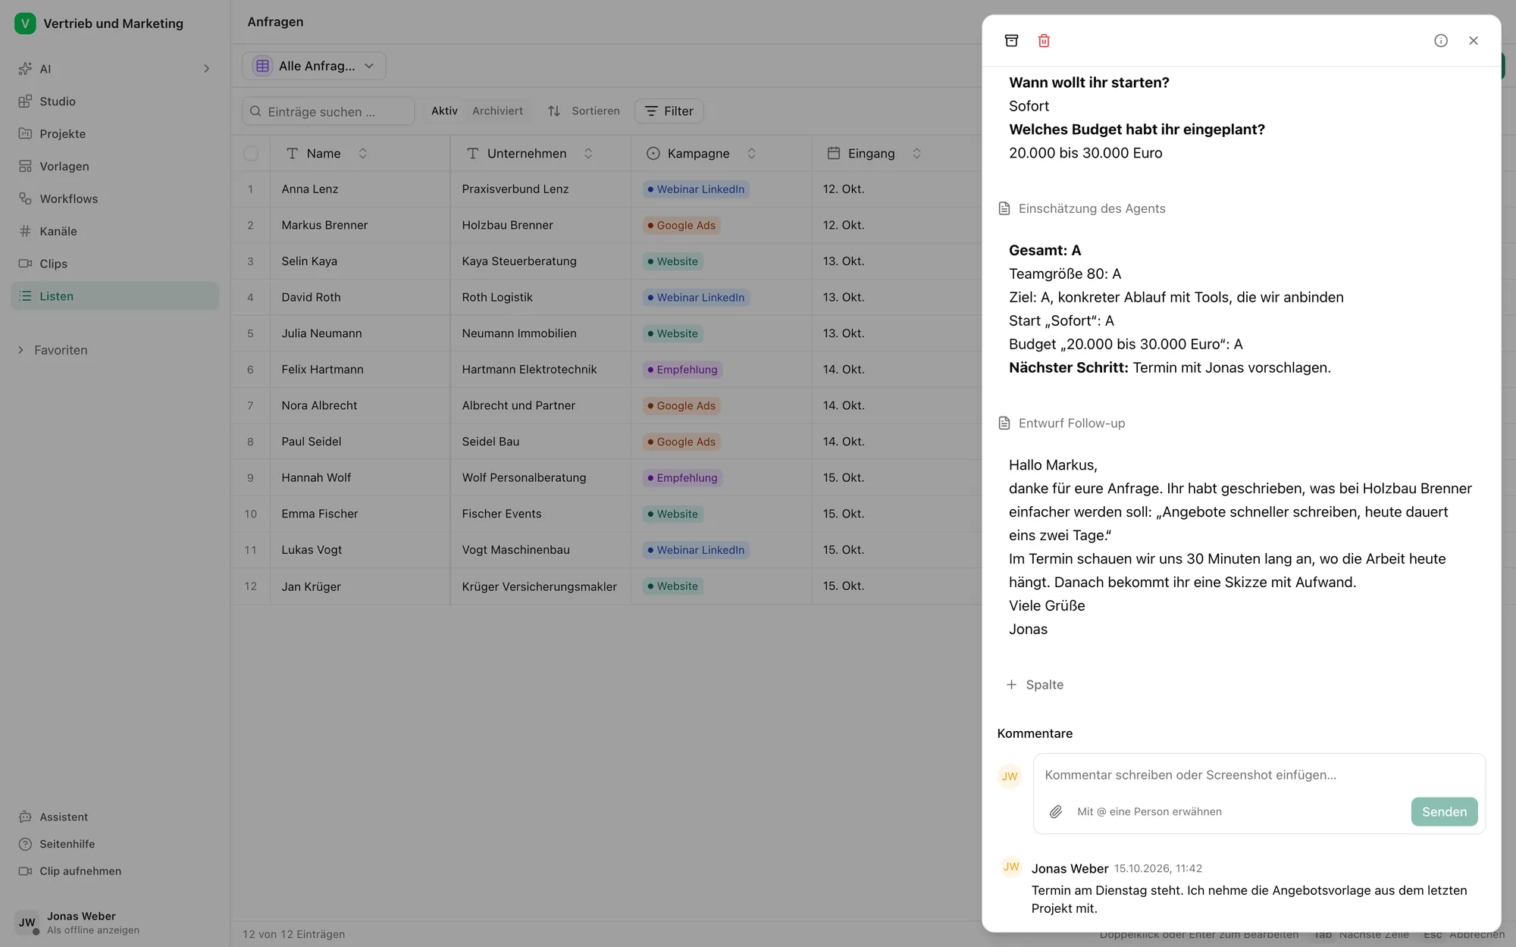This screenshot has height=947, width=1516.
Task: Open Workflows in the sidebar
Action: point(114,199)
